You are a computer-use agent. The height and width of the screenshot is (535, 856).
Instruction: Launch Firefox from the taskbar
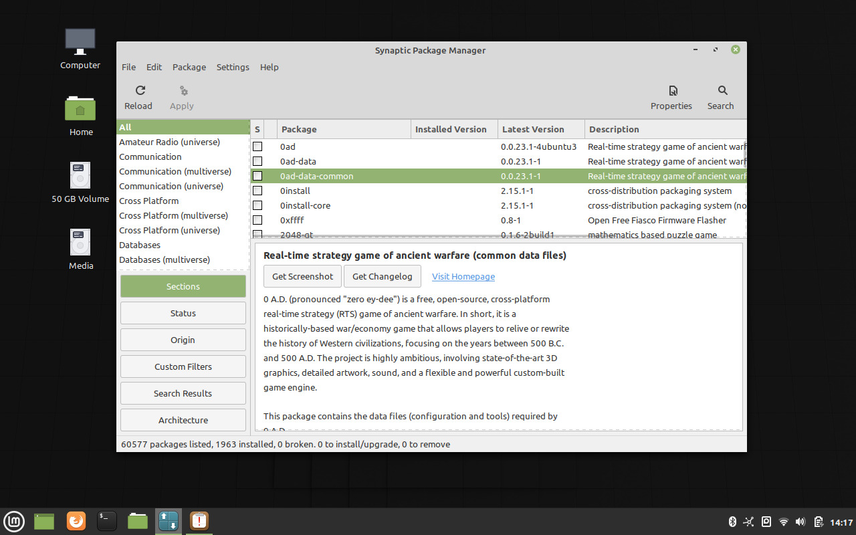[x=76, y=521]
